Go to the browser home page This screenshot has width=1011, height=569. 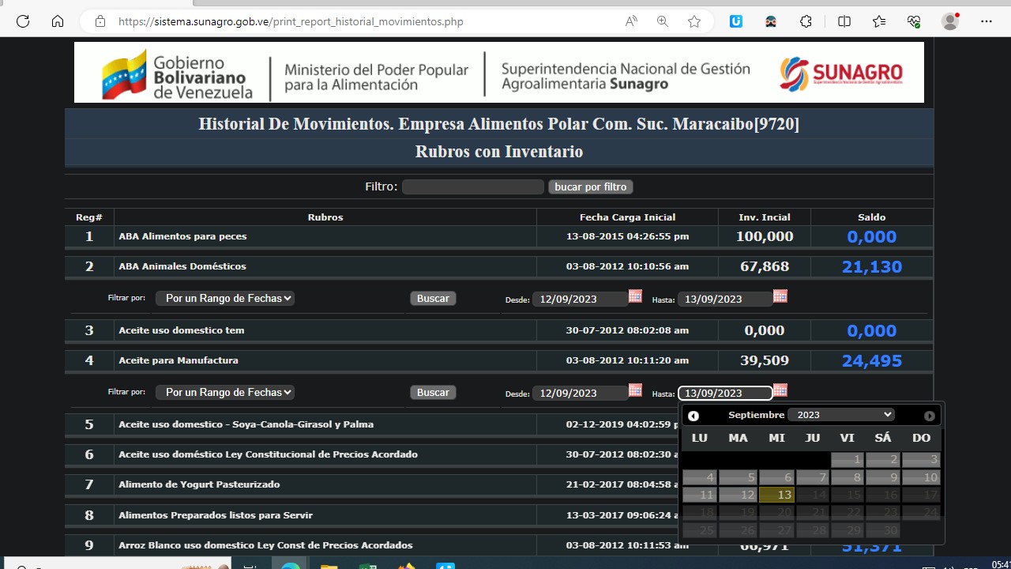[58, 21]
